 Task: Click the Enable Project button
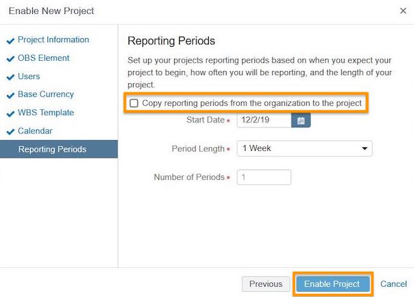click(332, 284)
